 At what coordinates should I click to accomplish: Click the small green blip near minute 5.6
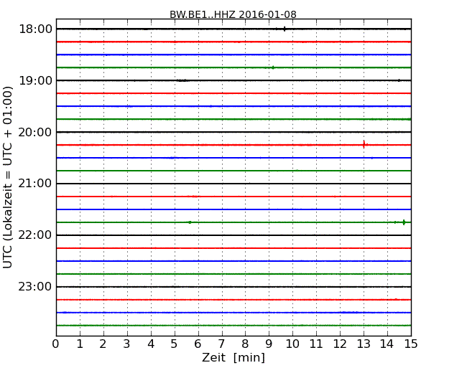[x=190, y=222]
